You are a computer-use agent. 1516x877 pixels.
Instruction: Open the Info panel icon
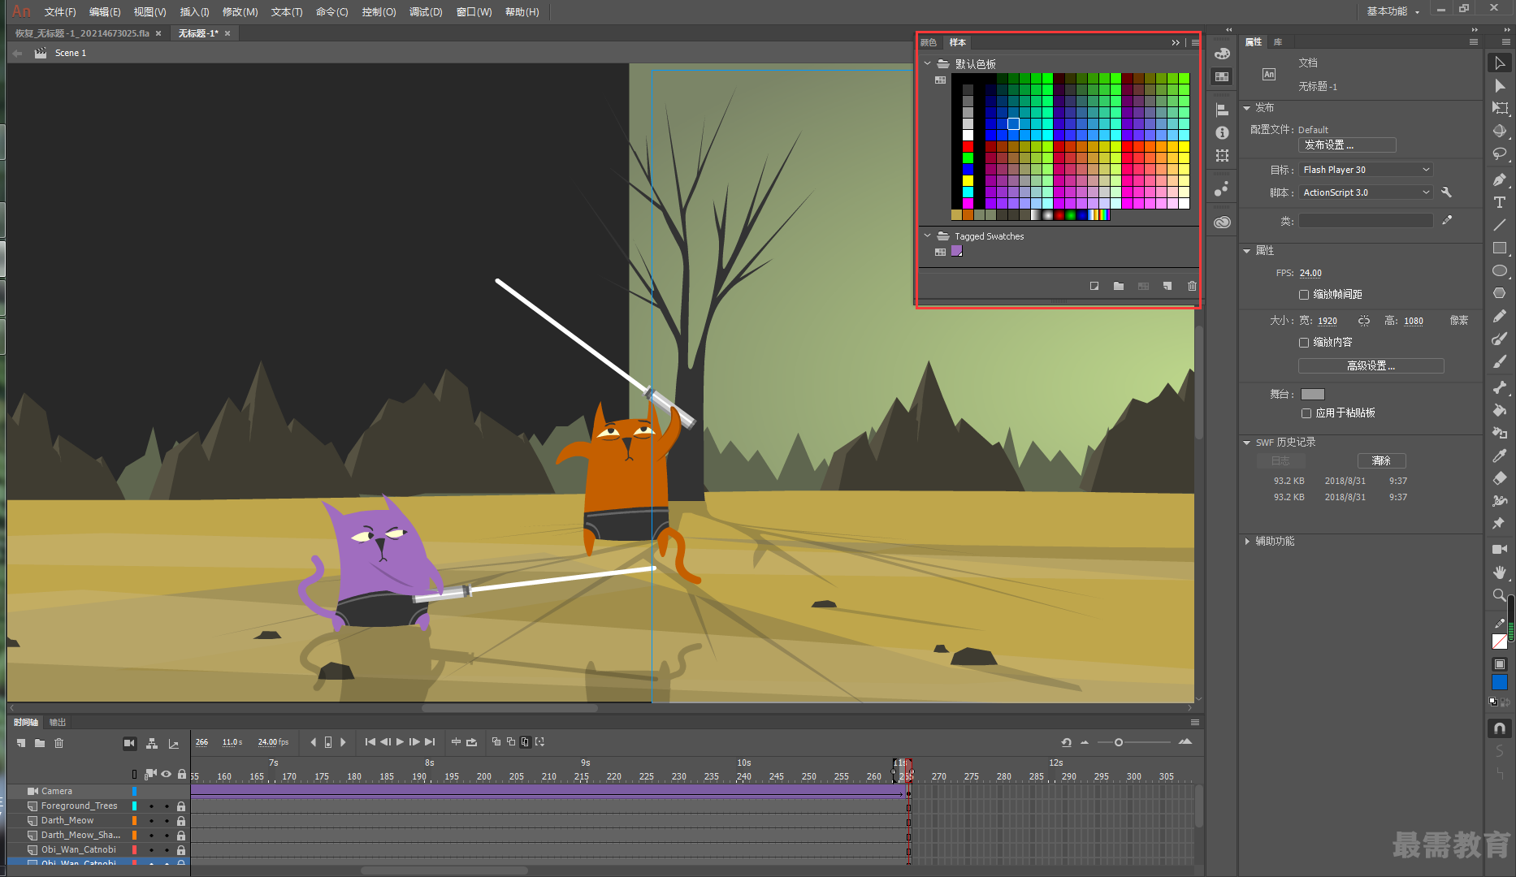tap(1222, 132)
